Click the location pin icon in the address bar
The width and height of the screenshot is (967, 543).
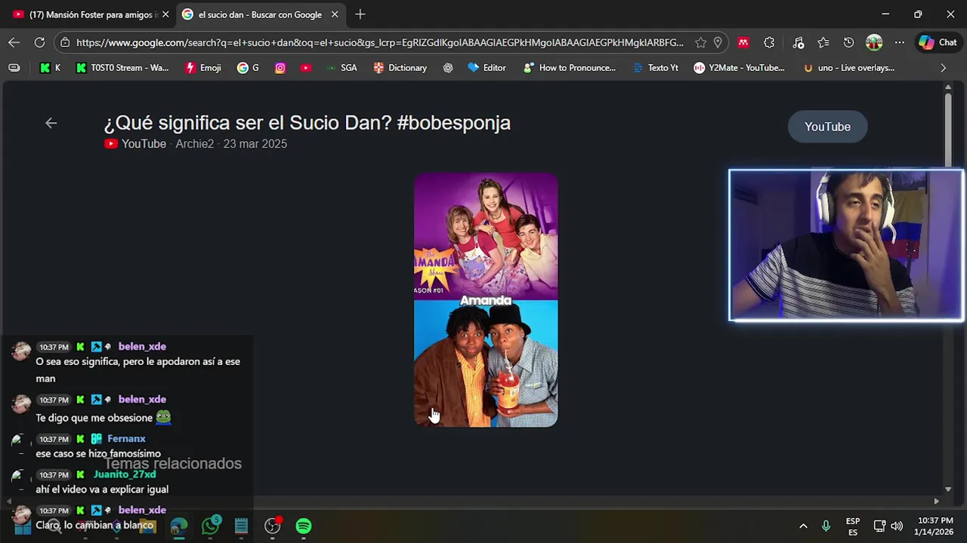(x=718, y=43)
